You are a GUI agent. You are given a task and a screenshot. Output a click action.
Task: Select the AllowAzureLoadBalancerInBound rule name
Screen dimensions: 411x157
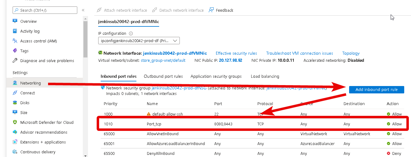176,143
